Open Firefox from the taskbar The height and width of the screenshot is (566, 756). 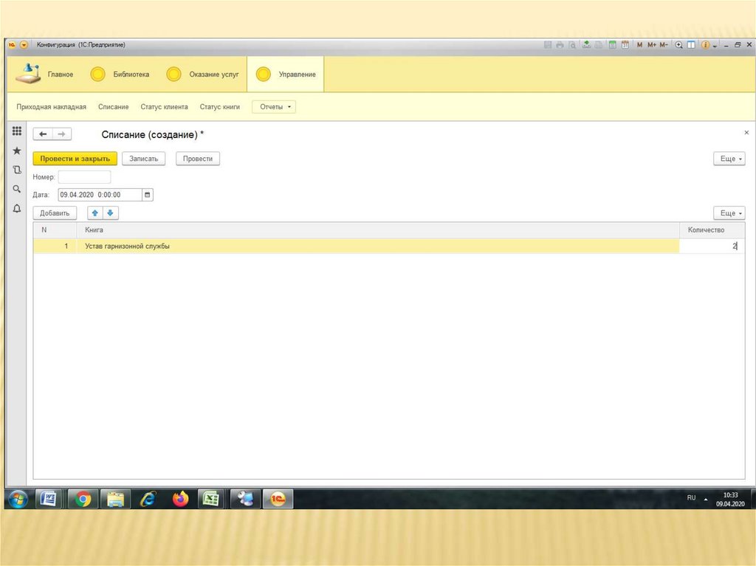(180, 499)
